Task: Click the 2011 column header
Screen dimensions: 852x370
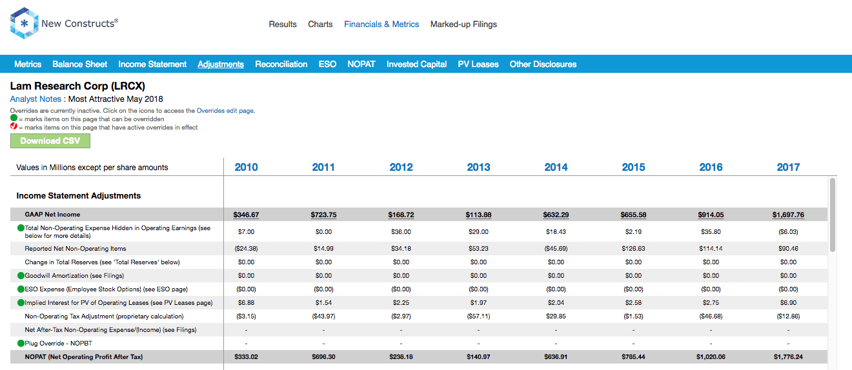Action: (323, 167)
